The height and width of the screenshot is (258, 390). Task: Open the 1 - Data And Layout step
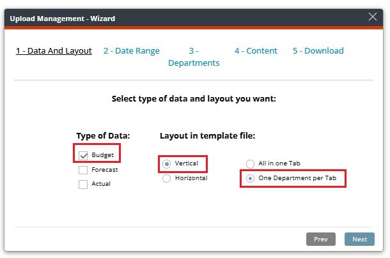[x=54, y=50]
